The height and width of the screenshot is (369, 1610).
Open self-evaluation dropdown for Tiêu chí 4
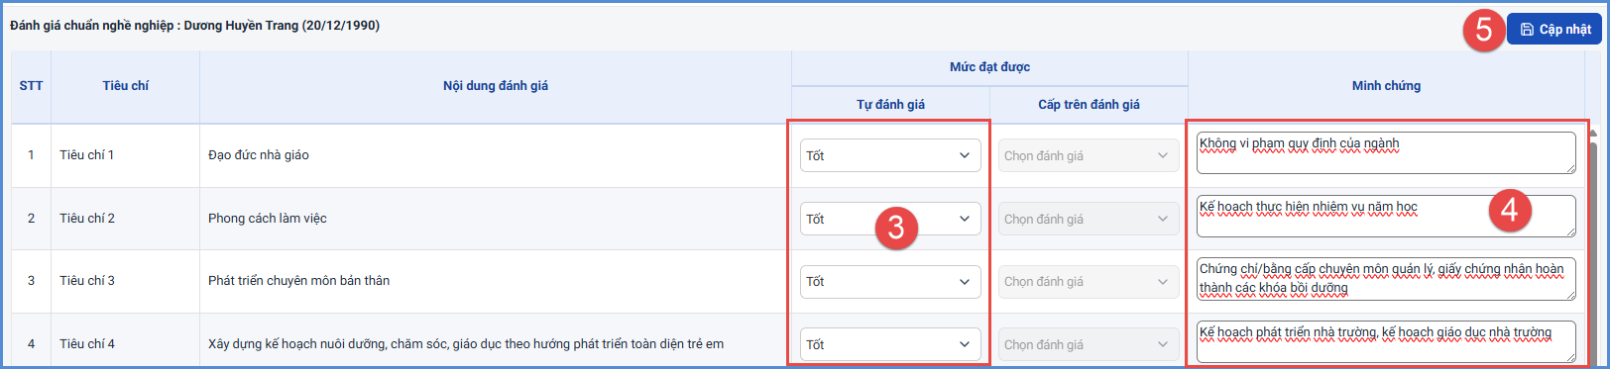890,344
